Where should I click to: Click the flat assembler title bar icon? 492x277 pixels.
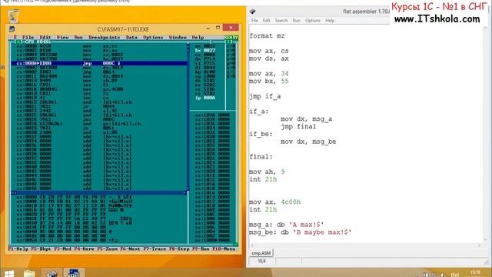click(x=252, y=12)
